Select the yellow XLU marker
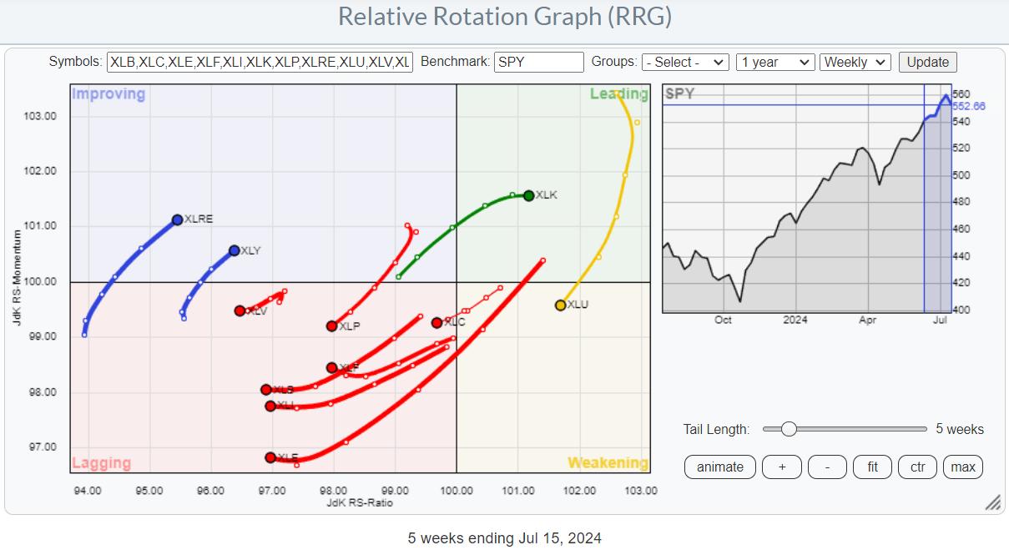 click(560, 305)
